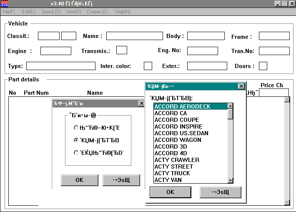Viewport: 296px width, 212px height.
Task: Open the Help(H) menu
Action: pyautogui.click(x=123, y=12)
